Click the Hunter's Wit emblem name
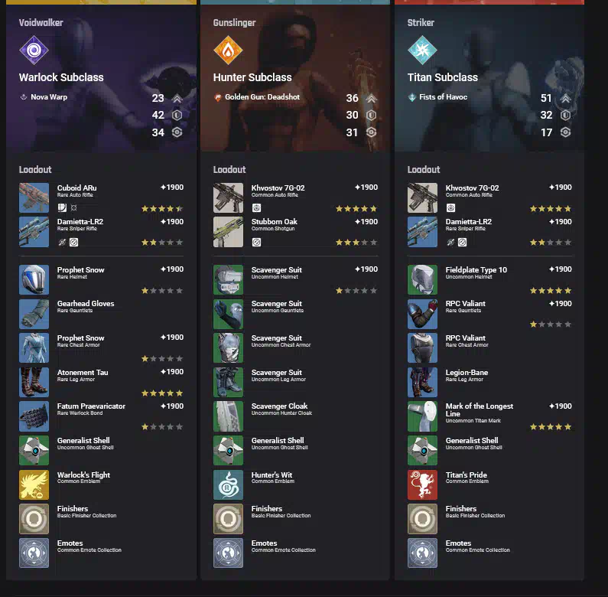This screenshot has width=608, height=597. click(x=271, y=475)
